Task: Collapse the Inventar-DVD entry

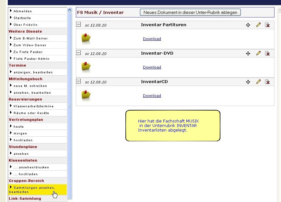Action: pyautogui.click(x=78, y=53)
